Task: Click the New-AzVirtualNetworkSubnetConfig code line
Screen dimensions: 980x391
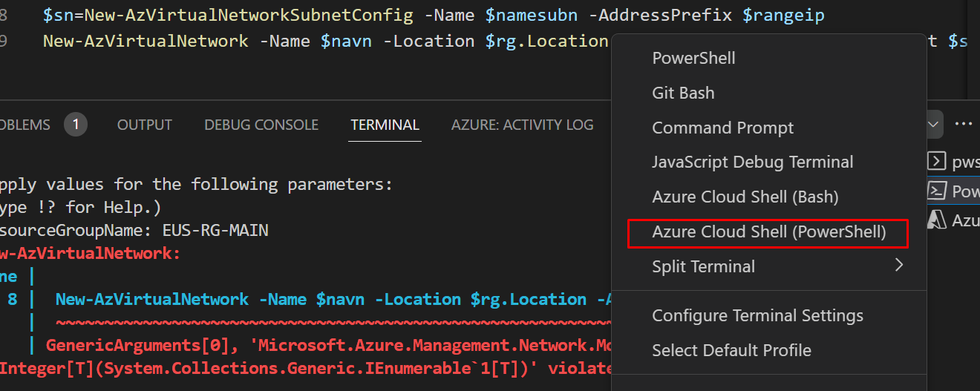Action: [x=434, y=16]
